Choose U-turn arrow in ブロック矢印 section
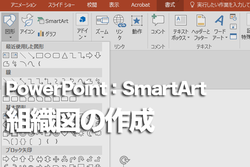250x167 pixels. [81, 159]
